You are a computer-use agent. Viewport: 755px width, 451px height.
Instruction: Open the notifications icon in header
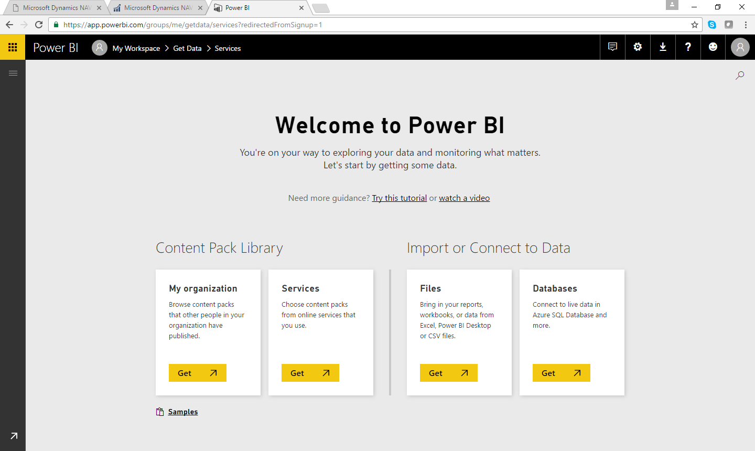pos(612,47)
